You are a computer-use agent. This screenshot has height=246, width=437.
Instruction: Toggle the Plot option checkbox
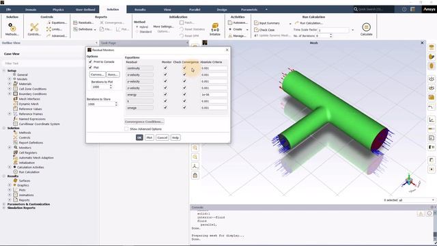(90, 68)
